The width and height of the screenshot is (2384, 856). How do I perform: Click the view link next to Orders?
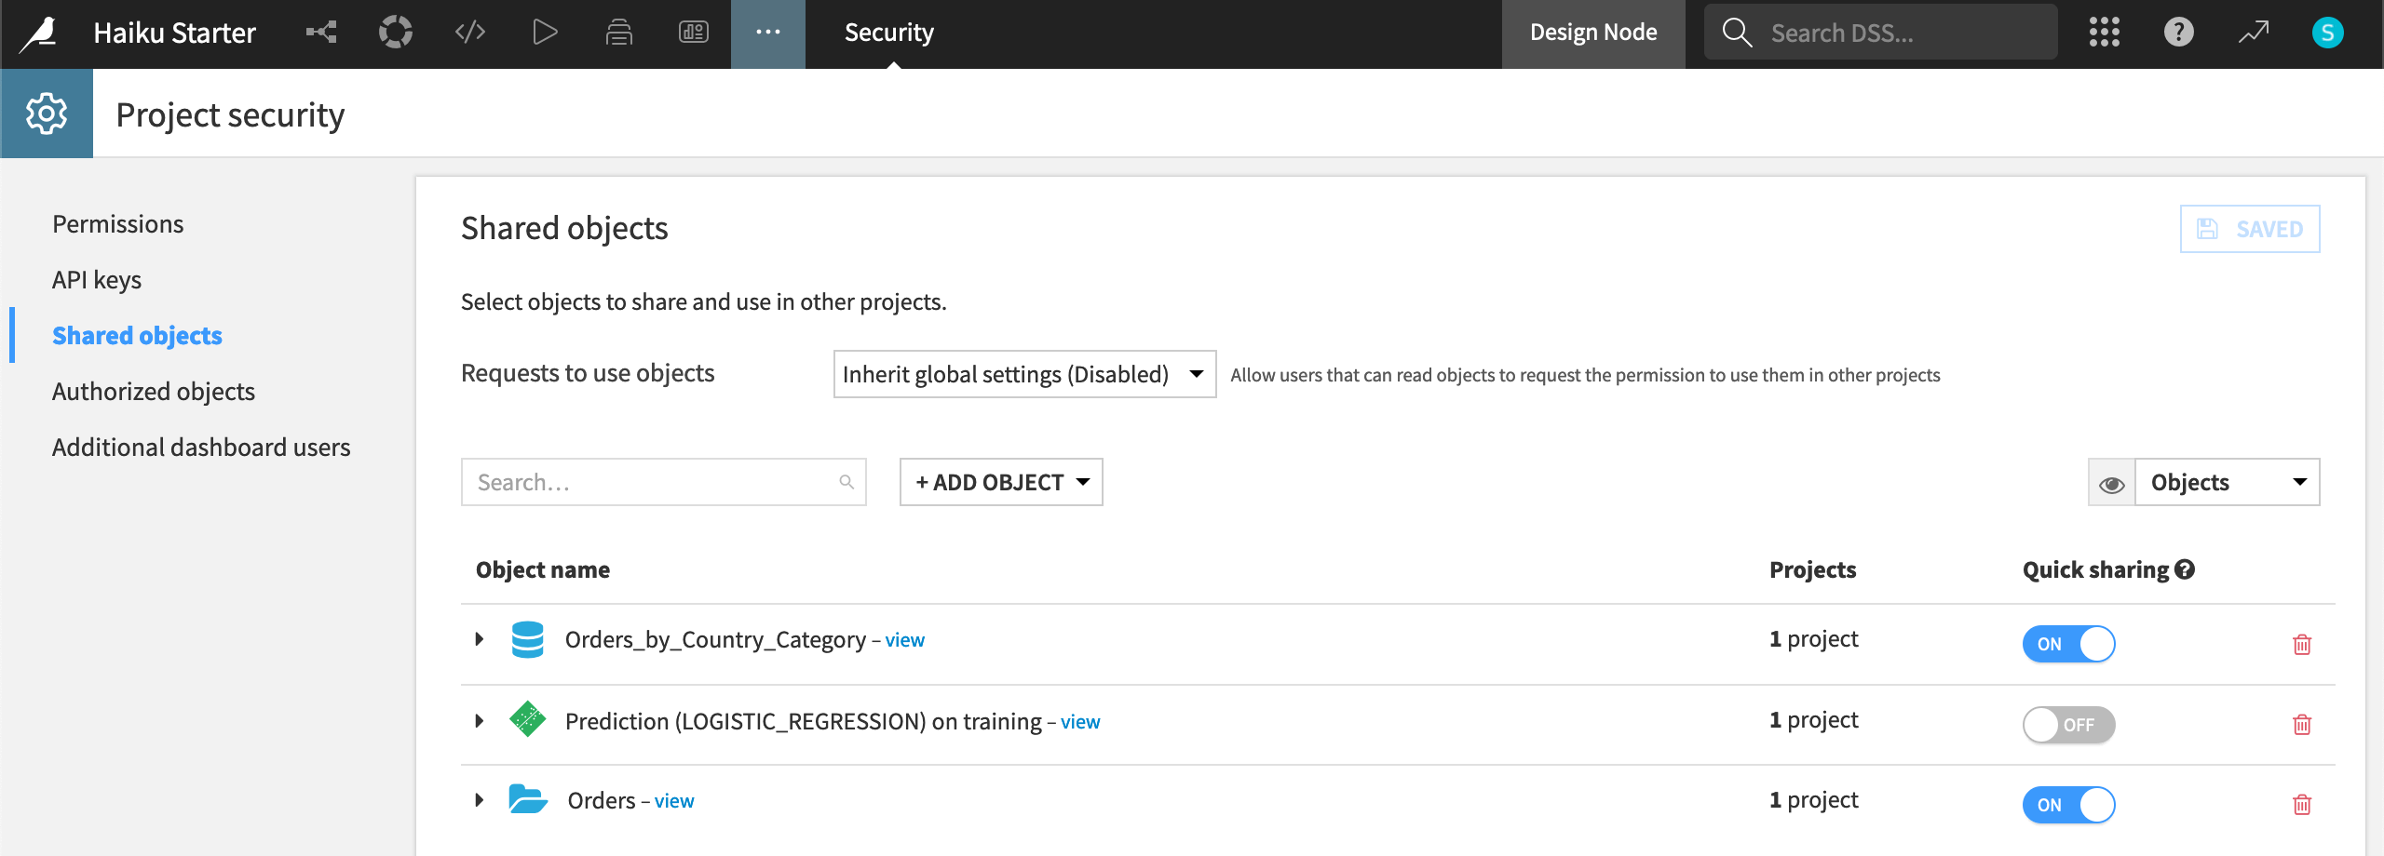coord(674,800)
